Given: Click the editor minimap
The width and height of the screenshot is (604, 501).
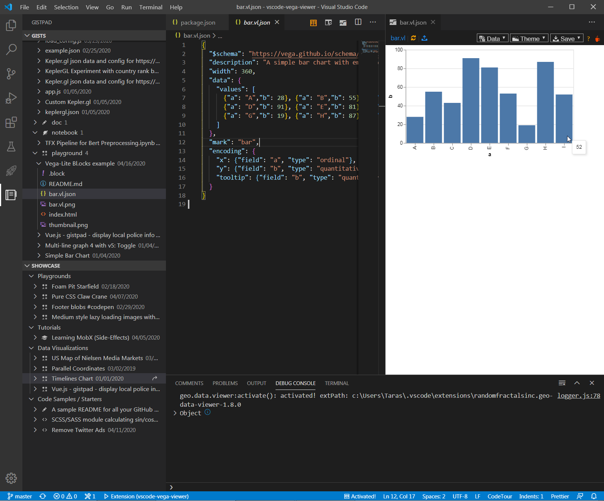Looking at the screenshot, I should coord(370,47).
